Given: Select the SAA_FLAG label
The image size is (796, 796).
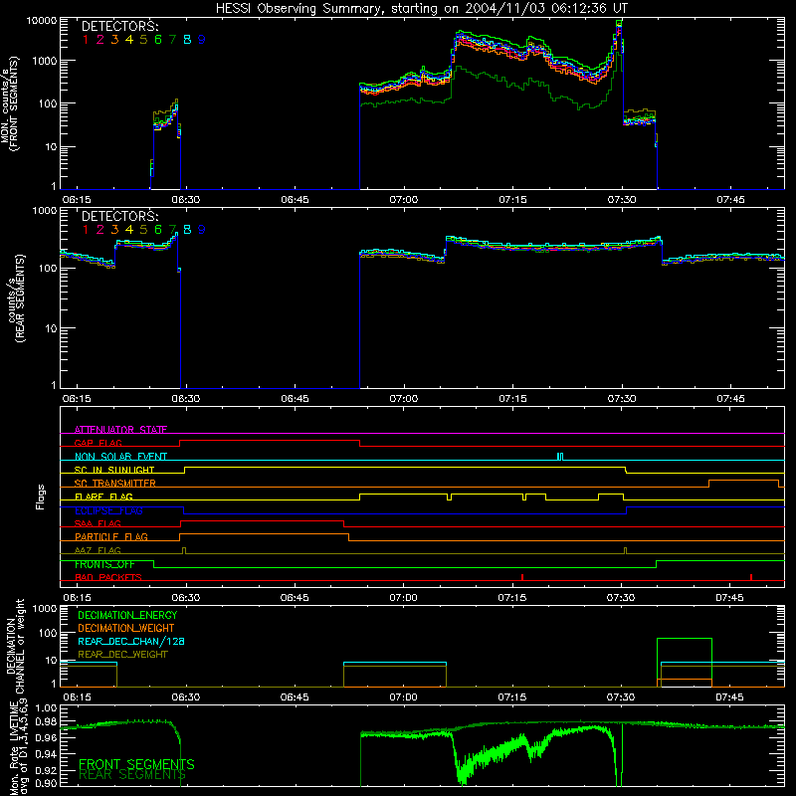Looking at the screenshot, I should [x=98, y=523].
